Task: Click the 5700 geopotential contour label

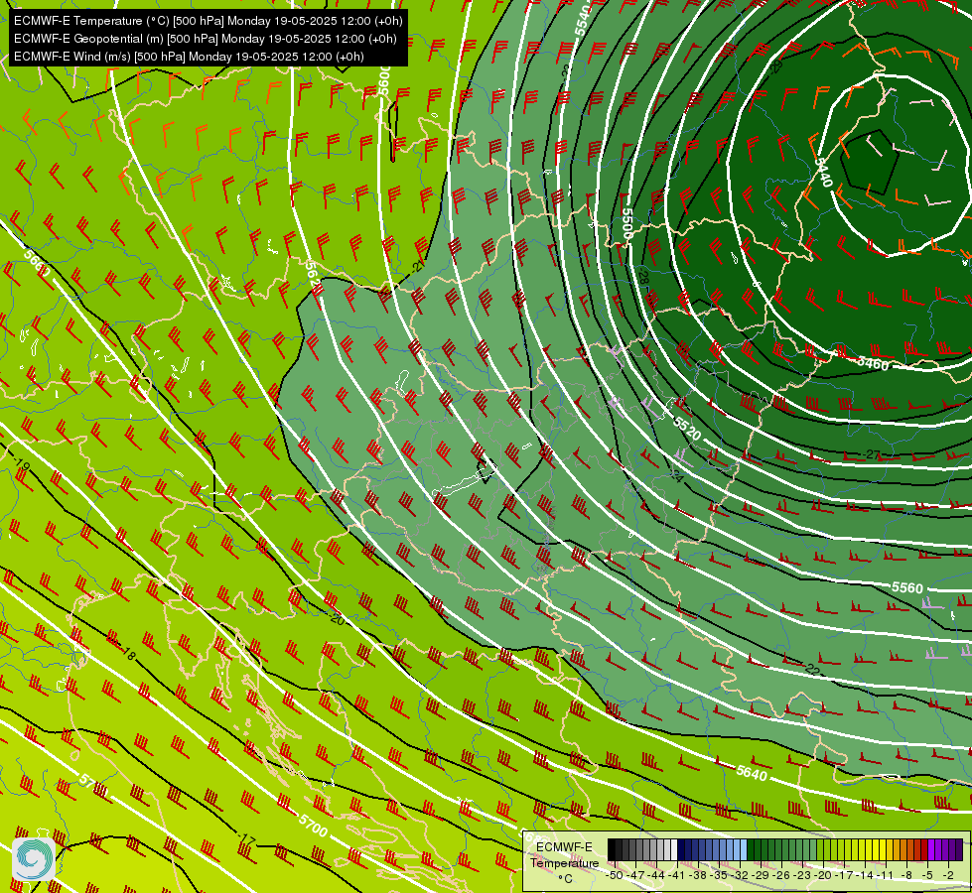Action: tap(313, 825)
